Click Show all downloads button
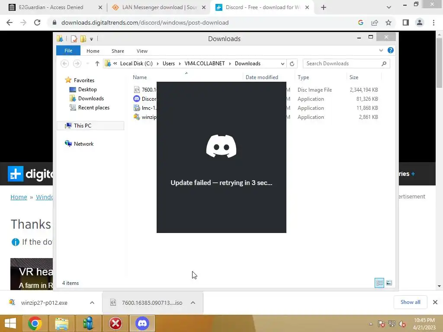The image size is (443, 332). (410, 302)
